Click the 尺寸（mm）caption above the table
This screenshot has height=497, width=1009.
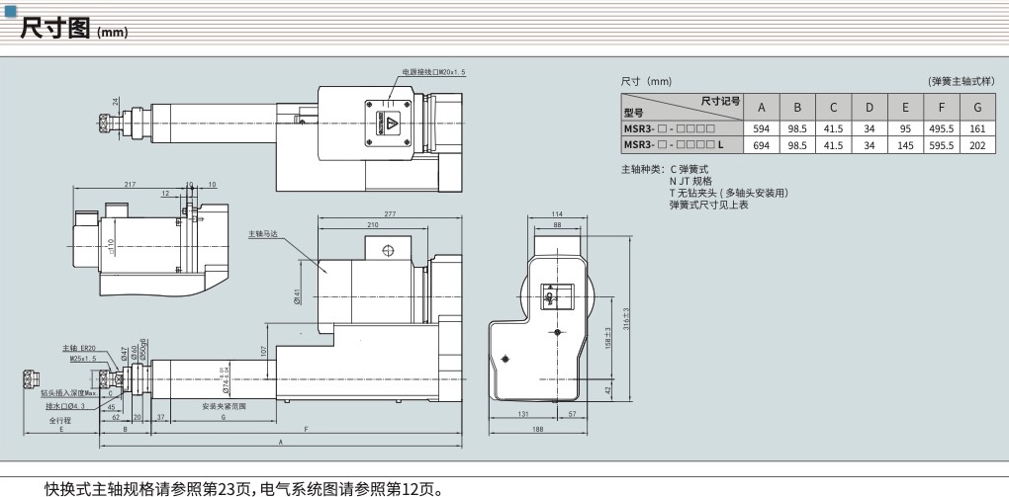click(x=646, y=82)
